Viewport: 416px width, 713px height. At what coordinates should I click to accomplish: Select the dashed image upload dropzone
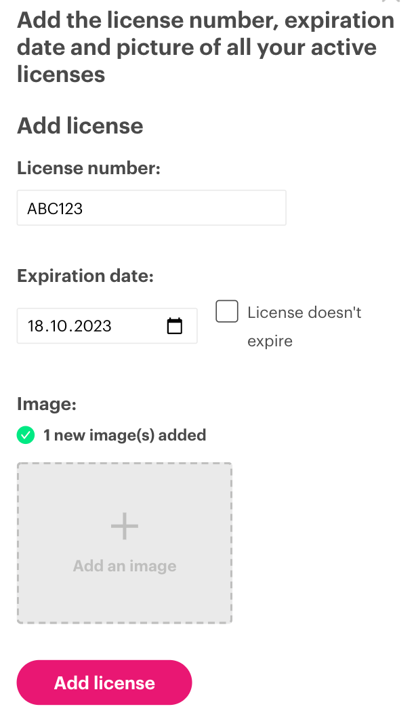point(125,544)
